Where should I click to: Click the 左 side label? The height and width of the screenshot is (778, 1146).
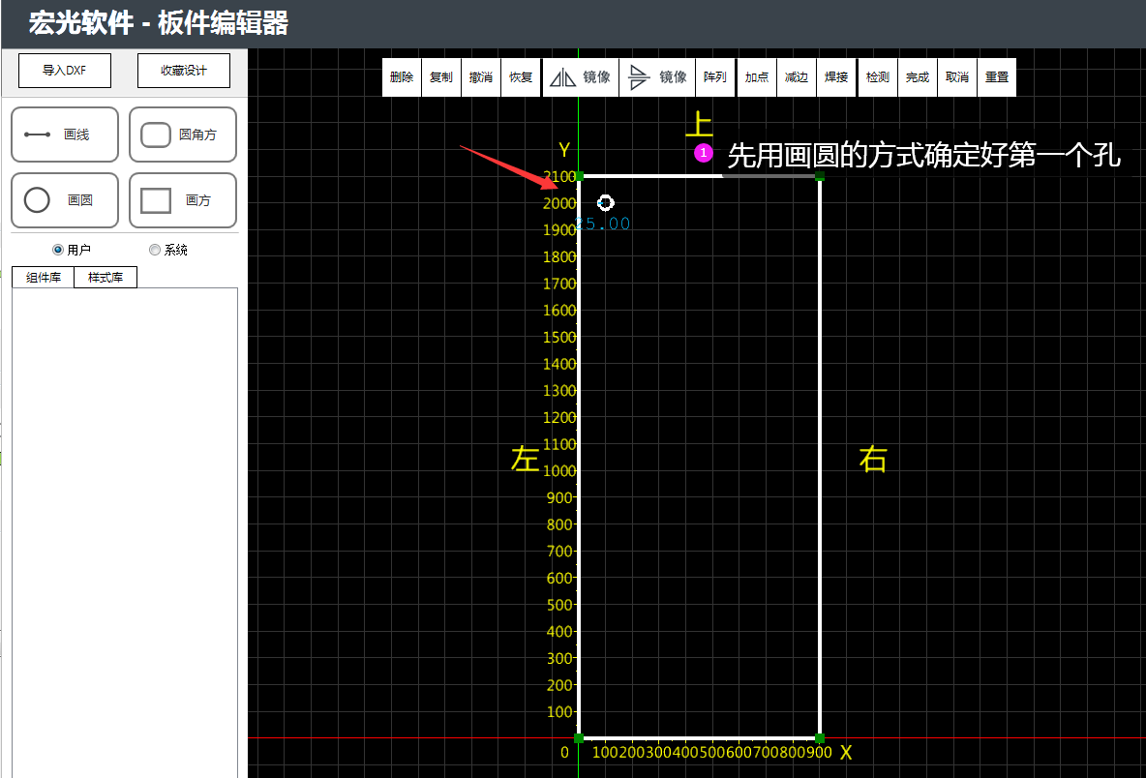click(x=525, y=459)
